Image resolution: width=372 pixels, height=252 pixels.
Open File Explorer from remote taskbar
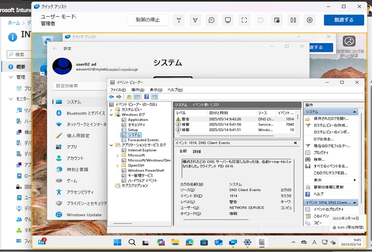click(175, 242)
